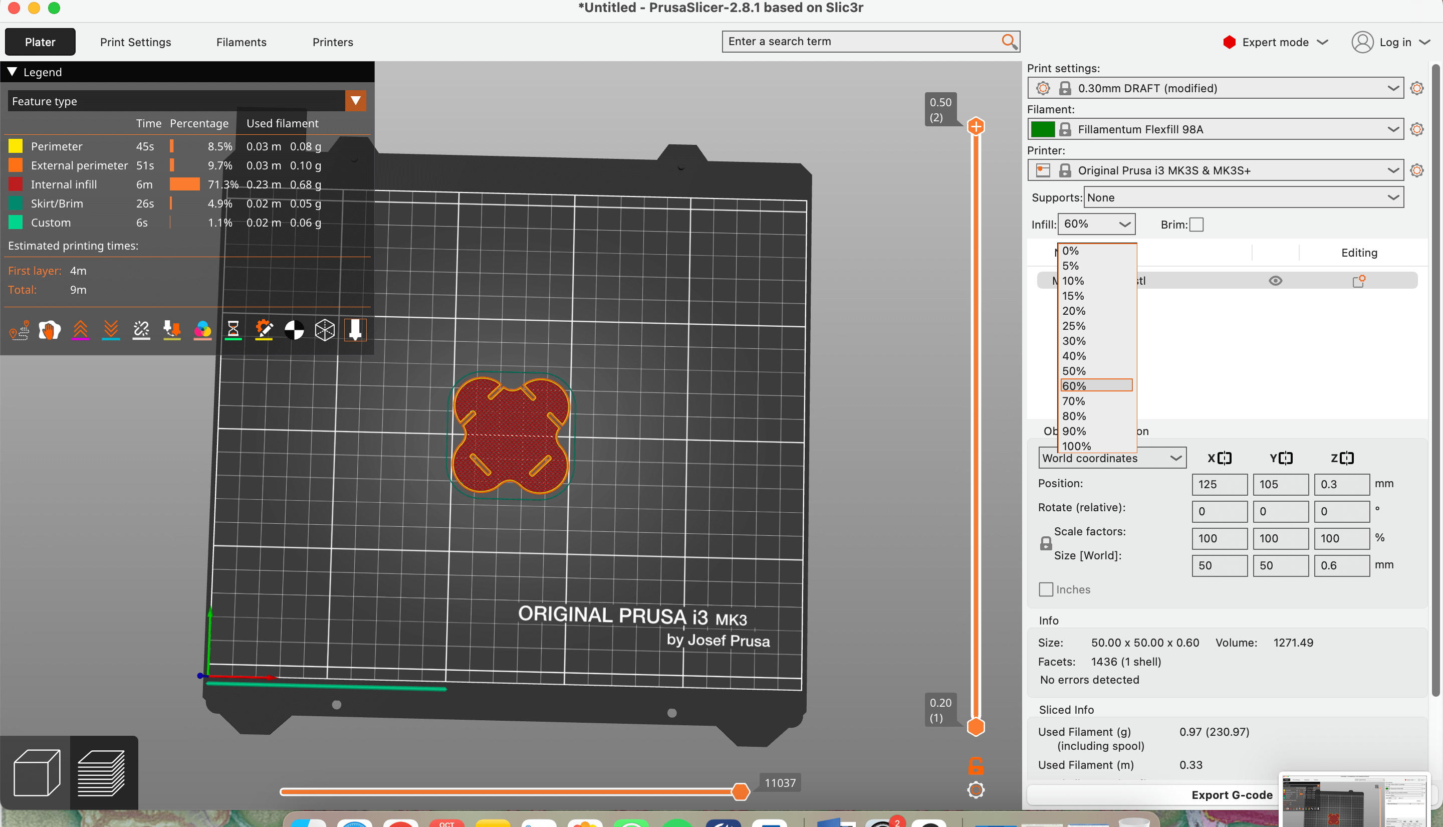Toggle object visibility eye icon
1443x827 pixels.
point(1276,281)
